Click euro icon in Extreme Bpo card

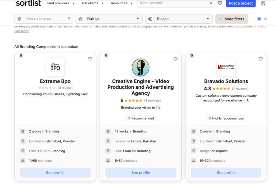(23, 151)
